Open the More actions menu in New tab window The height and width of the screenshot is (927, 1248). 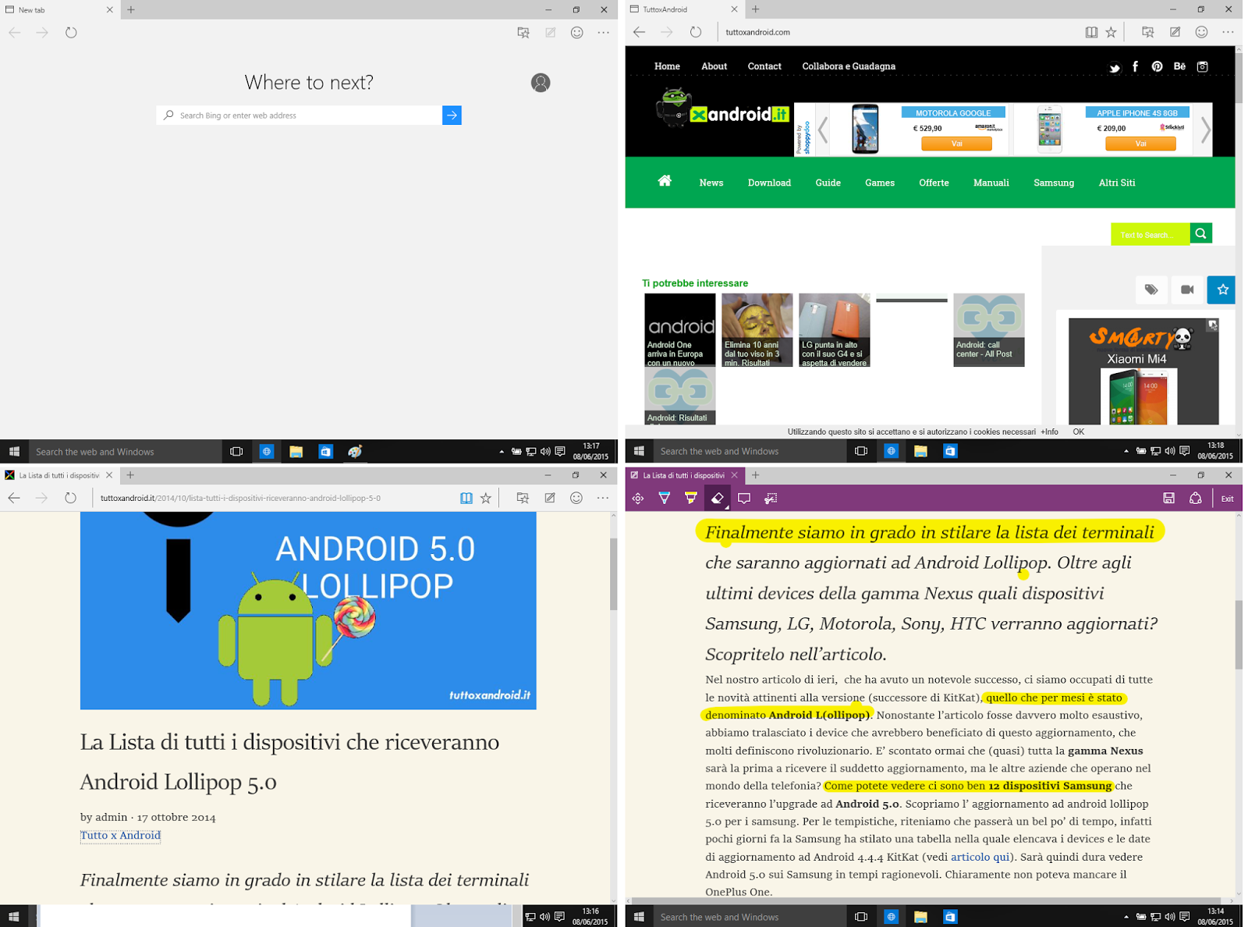[604, 33]
